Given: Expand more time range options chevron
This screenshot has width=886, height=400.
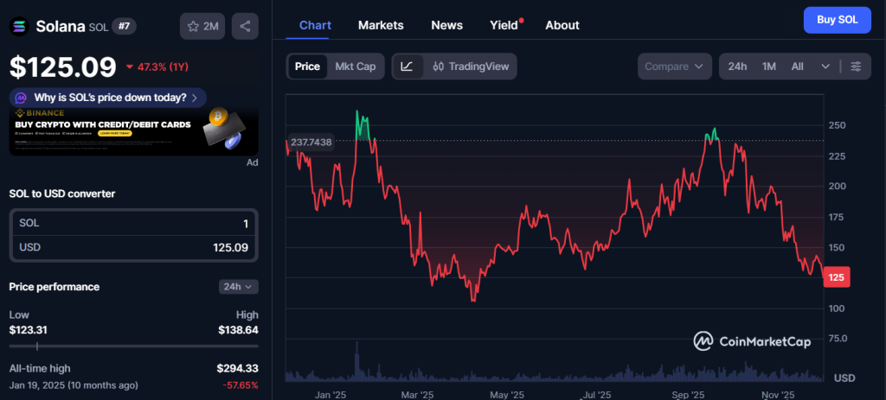Looking at the screenshot, I should pos(825,67).
